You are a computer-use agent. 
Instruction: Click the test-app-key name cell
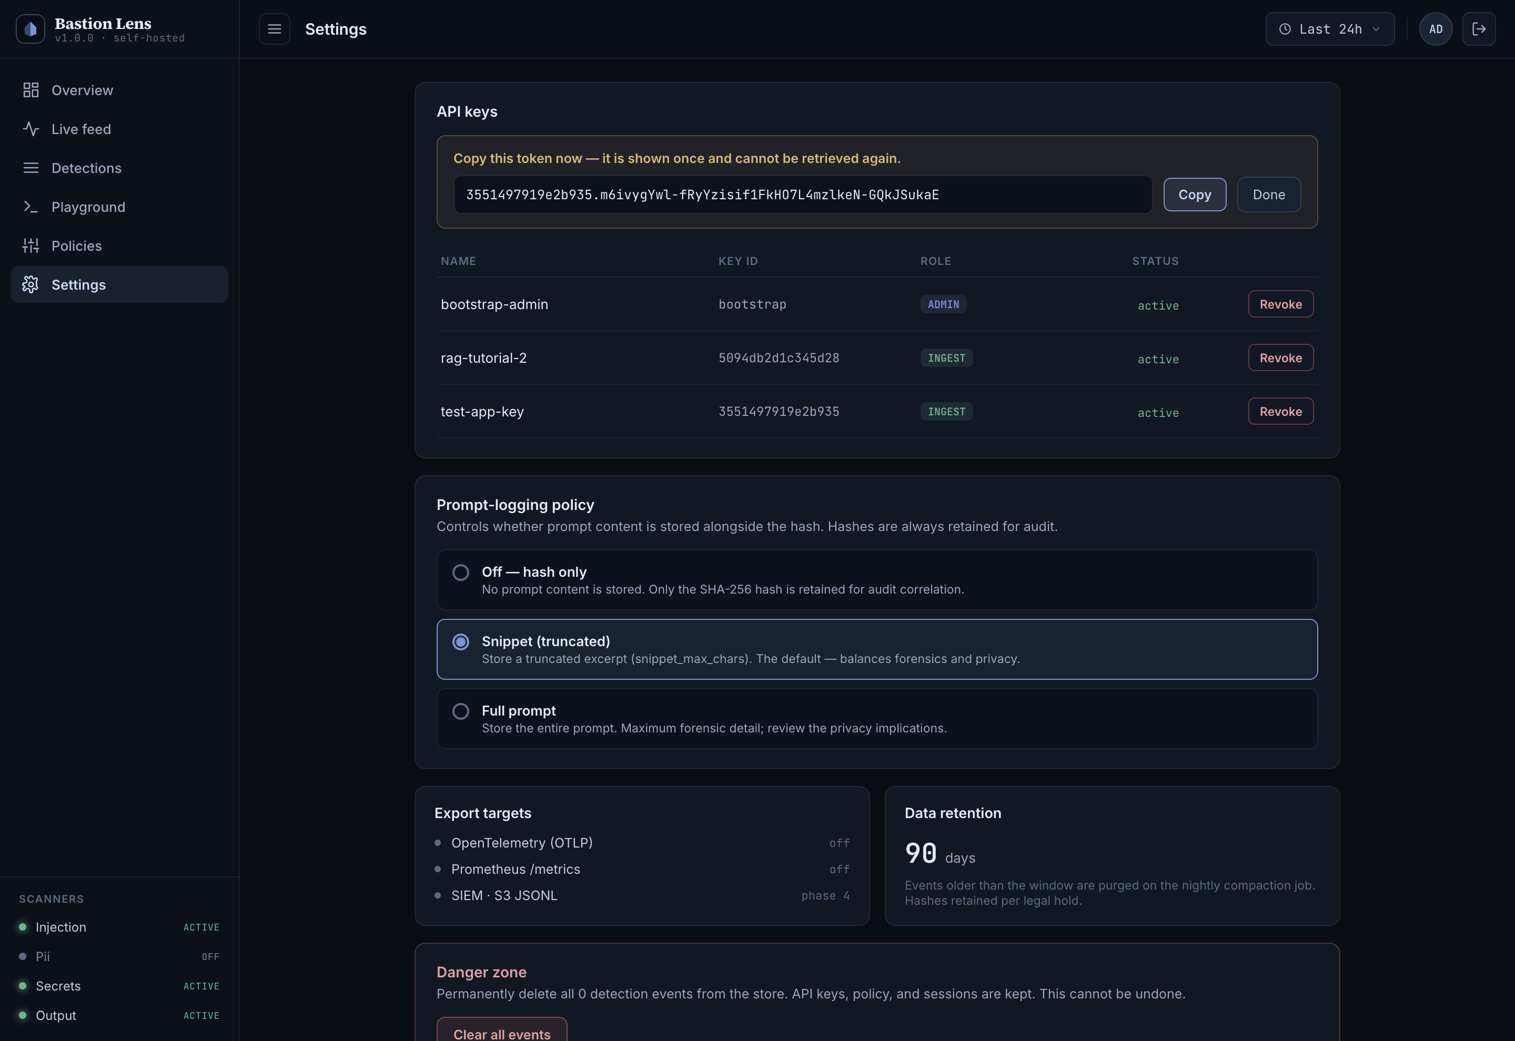pyautogui.click(x=482, y=412)
